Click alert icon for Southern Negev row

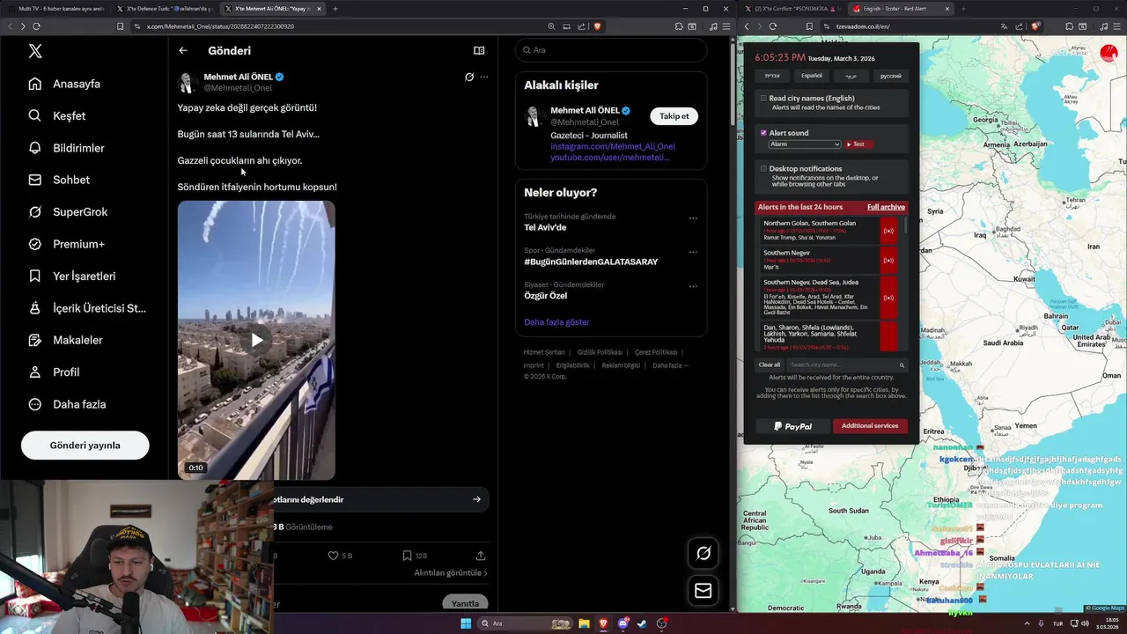point(888,261)
